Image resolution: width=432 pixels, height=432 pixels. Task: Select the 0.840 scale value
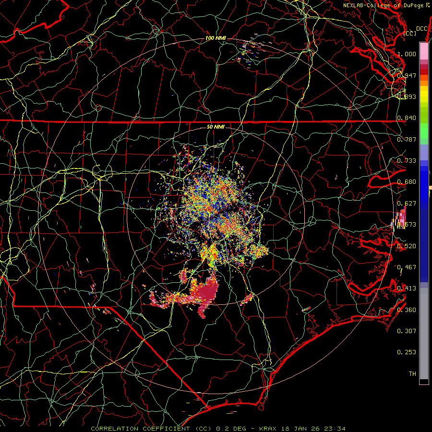(407, 118)
